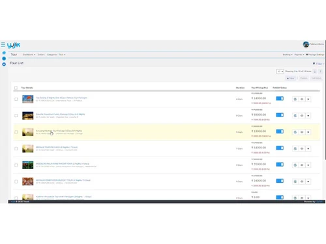Expand more actions arrow for ₹64000.00 tour
Image resolution: width=326 pixels, height=244 pixels.
[x=308, y=148]
